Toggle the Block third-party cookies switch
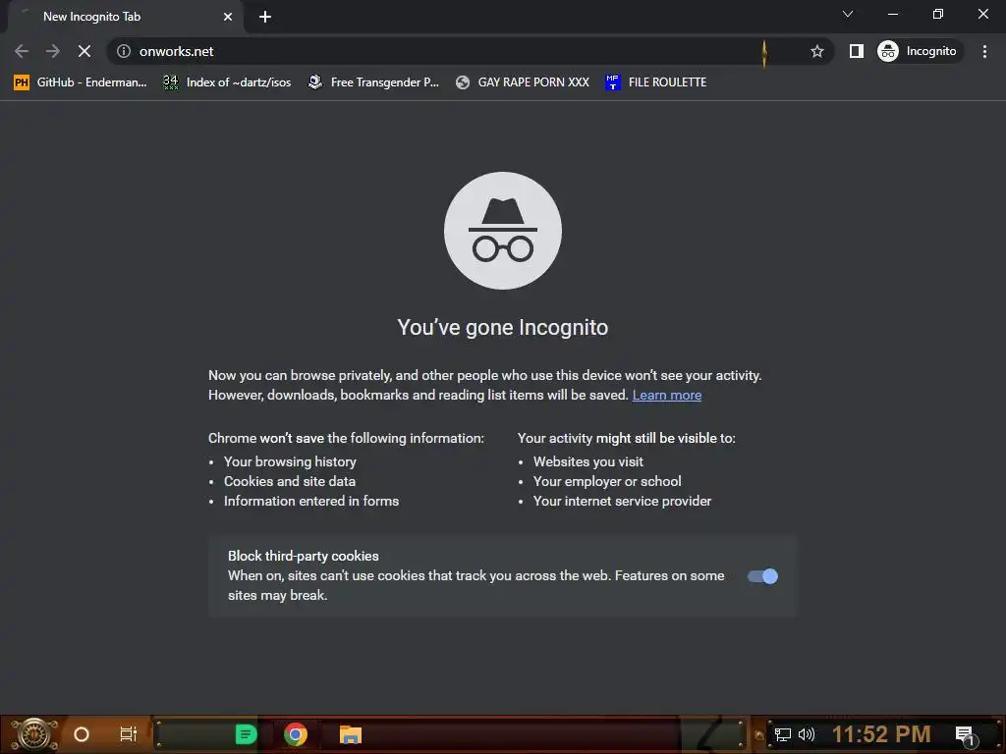Screen dimensions: 1006x754 [762, 576]
